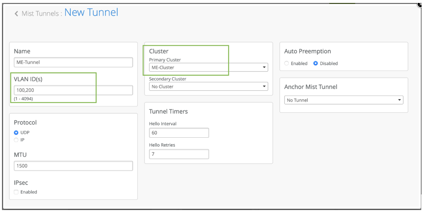Enable the IPsec checkbox
Image resolution: width=425 pixels, height=212 pixels.
(x=17, y=192)
